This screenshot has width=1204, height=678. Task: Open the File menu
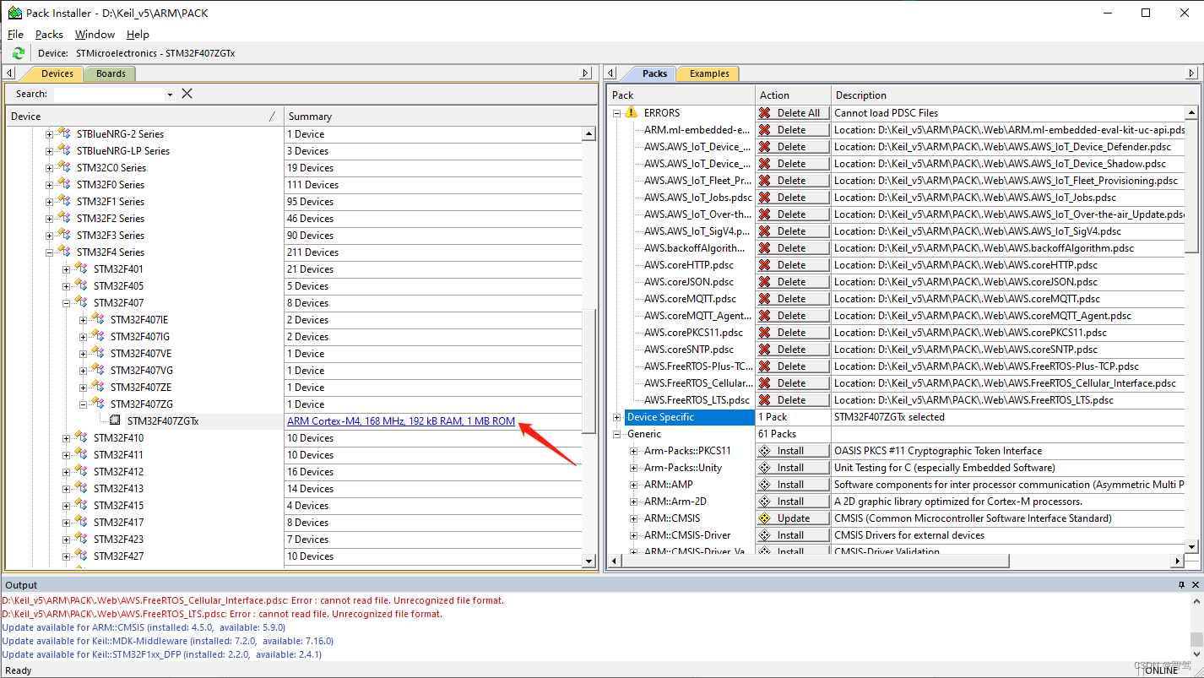15,35
